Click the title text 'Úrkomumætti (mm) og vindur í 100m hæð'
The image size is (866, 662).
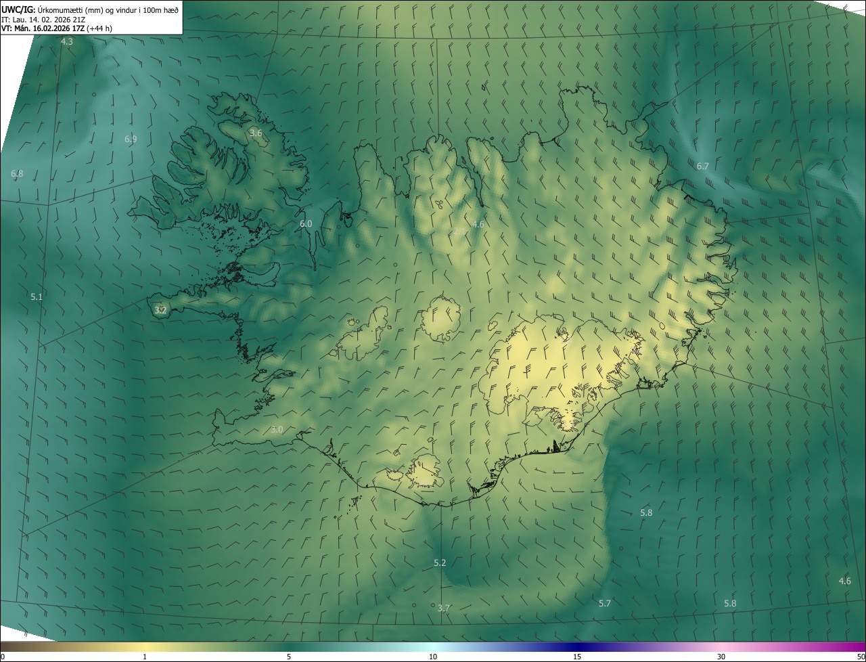point(108,9)
